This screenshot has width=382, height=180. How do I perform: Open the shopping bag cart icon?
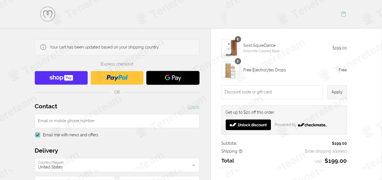coord(343,14)
